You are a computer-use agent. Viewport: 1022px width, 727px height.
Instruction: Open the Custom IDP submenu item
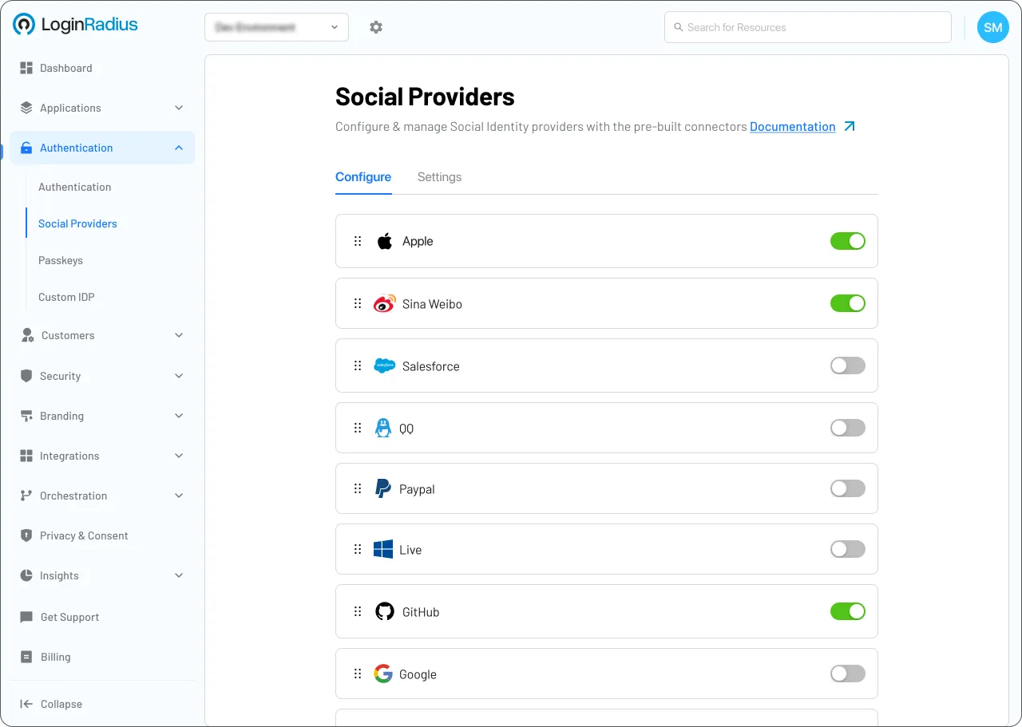pos(66,297)
